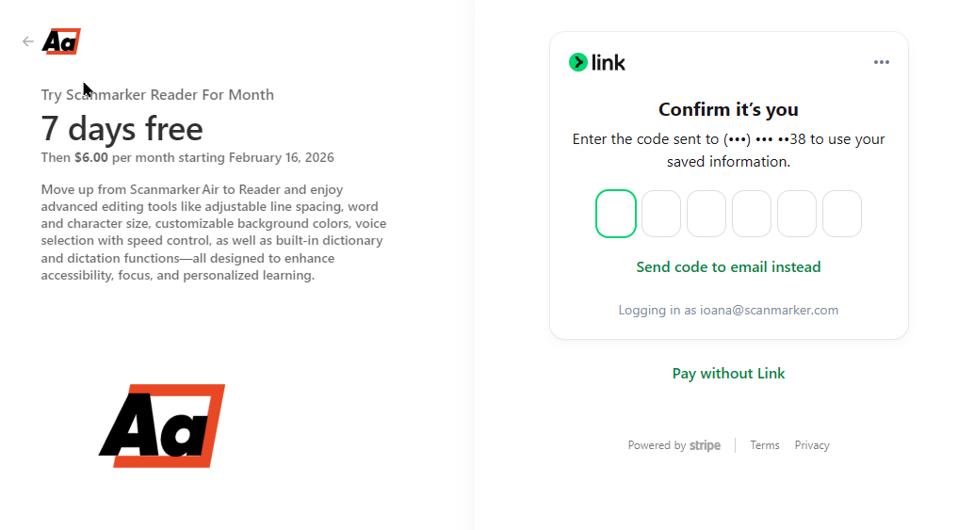Select the second verification code box

click(661, 214)
